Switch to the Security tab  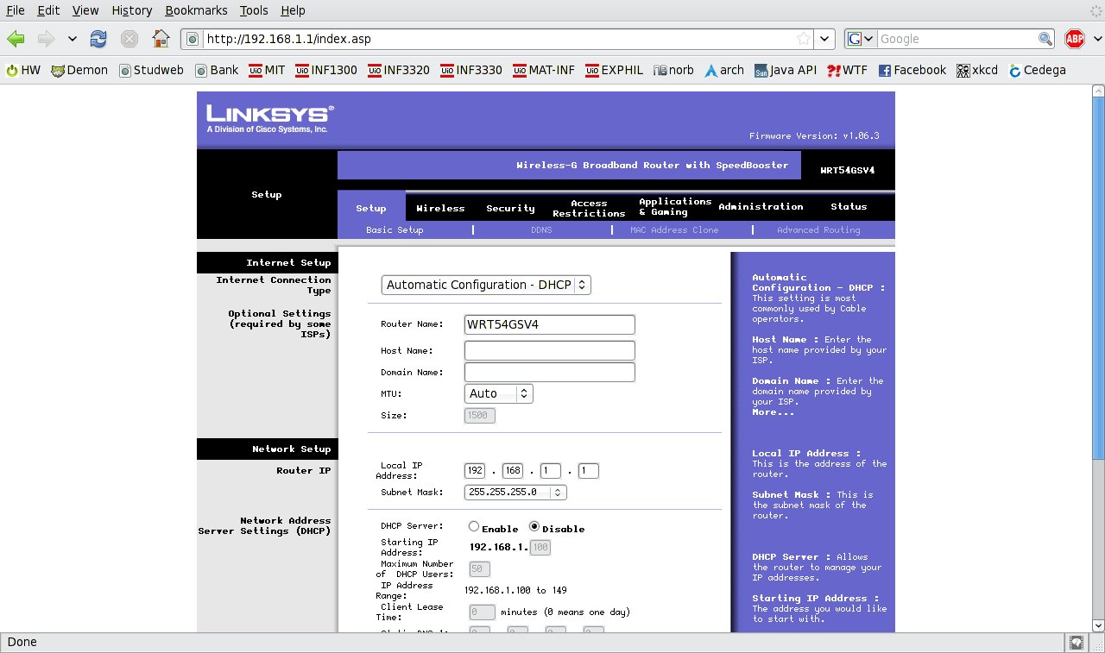[510, 208]
